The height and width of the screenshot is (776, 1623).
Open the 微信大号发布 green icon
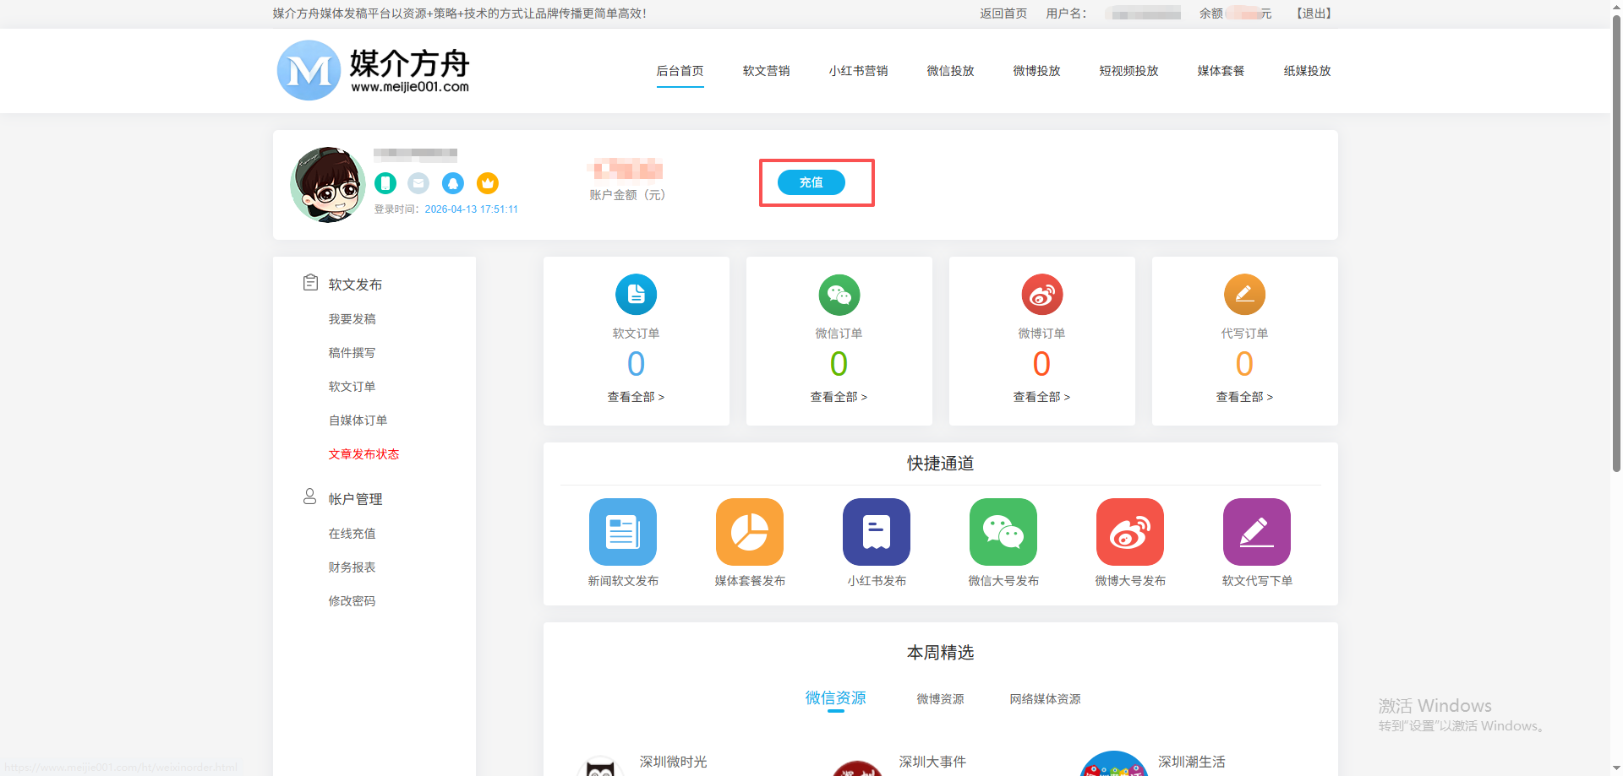[x=1003, y=532]
